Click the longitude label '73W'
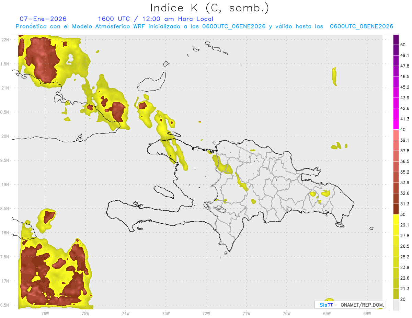The height and width of the screenshot is (318, 412). click(166, 314)
